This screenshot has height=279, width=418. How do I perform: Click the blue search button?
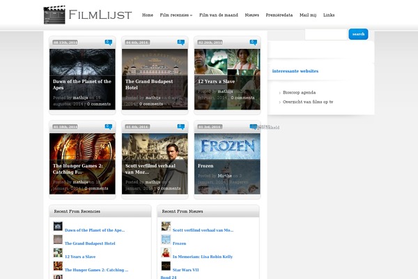(x=358, y=34)
